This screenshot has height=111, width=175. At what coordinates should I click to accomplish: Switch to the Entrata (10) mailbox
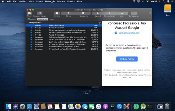42,19
